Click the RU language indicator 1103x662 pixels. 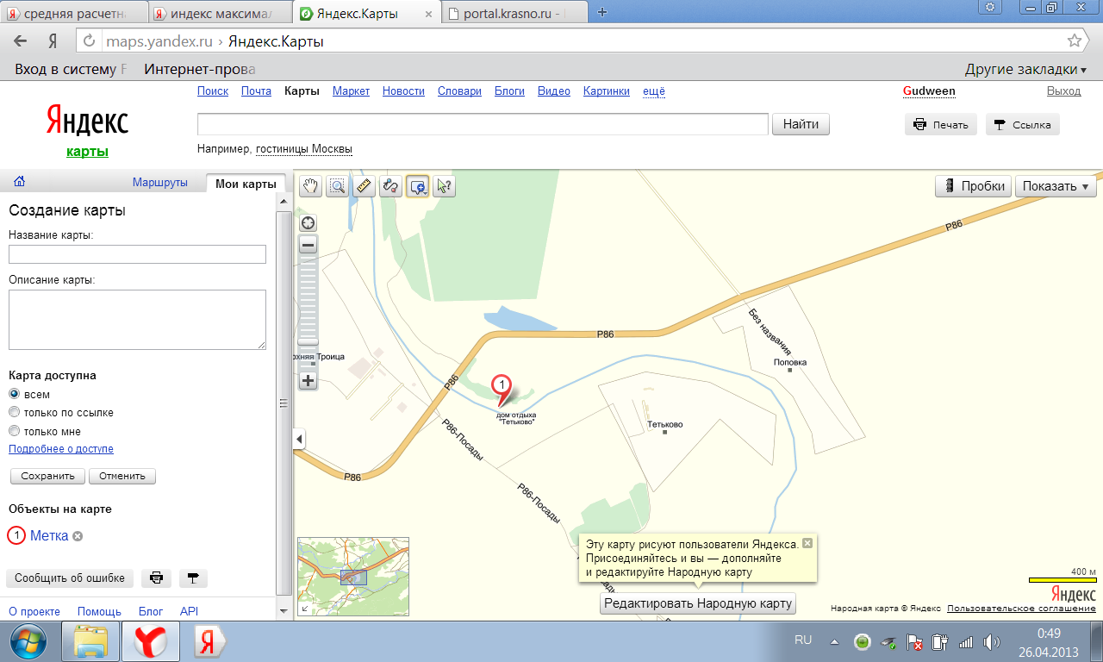click(x=803, y=640)
